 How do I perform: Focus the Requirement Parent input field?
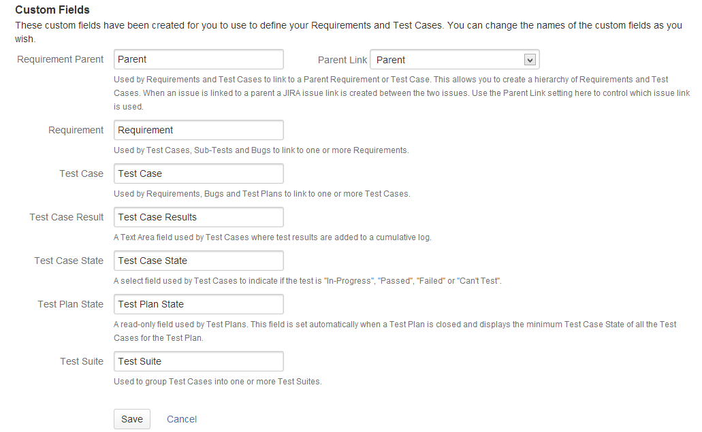[x=198, y=59]
